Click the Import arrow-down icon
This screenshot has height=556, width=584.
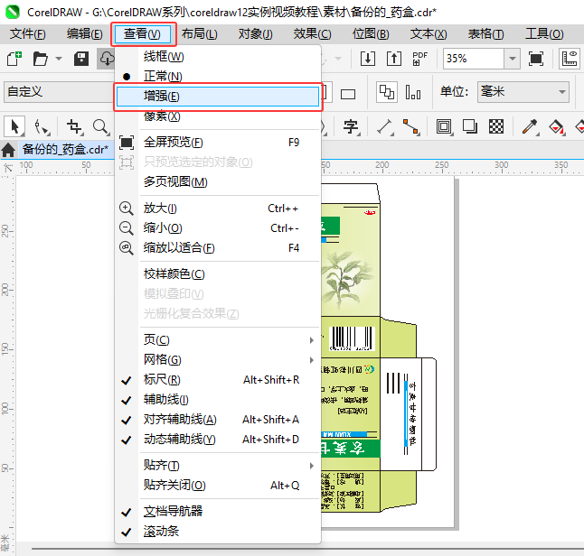[x=368, y=59]
